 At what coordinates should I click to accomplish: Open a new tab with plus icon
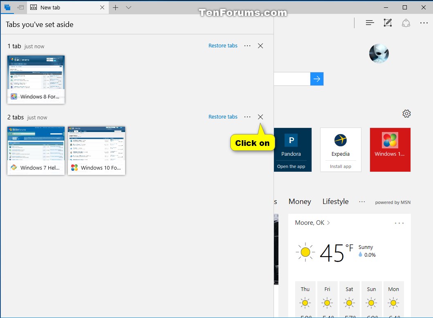(x=115, y=7)
